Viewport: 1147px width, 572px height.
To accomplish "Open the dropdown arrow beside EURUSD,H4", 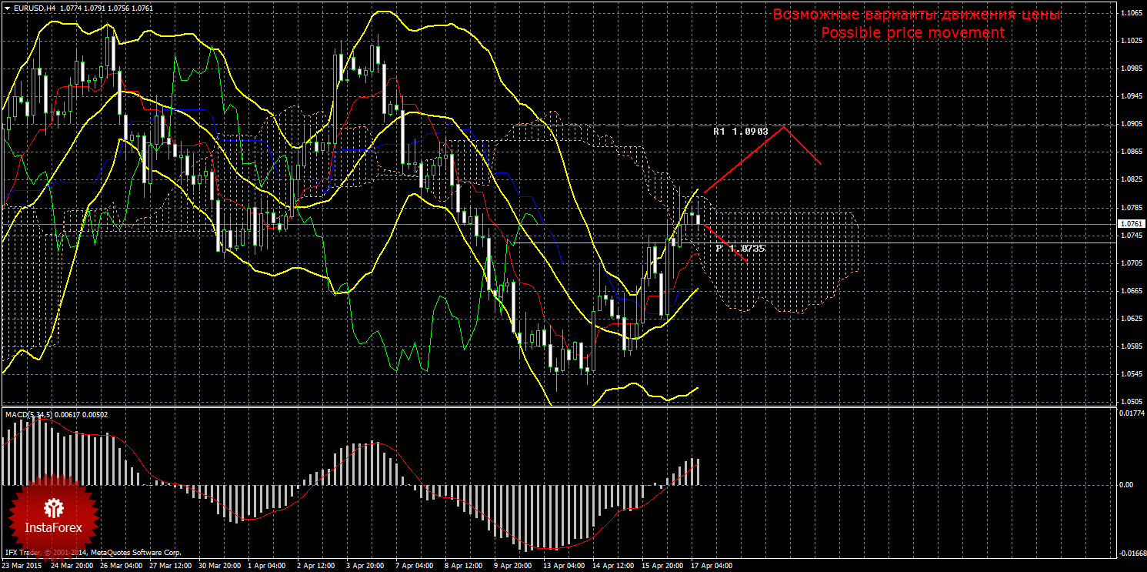I will point(7,8).
